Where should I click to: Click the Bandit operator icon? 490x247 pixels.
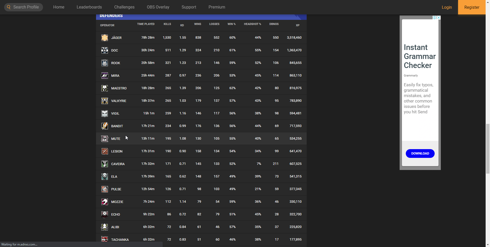tap(105, 126)
